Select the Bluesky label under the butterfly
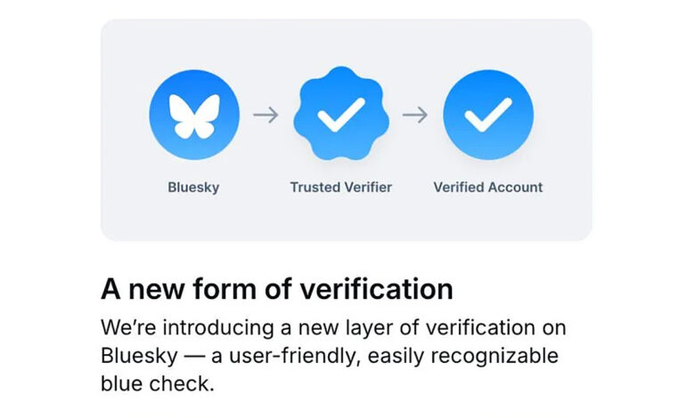695x418 pixels. [193, 187]
